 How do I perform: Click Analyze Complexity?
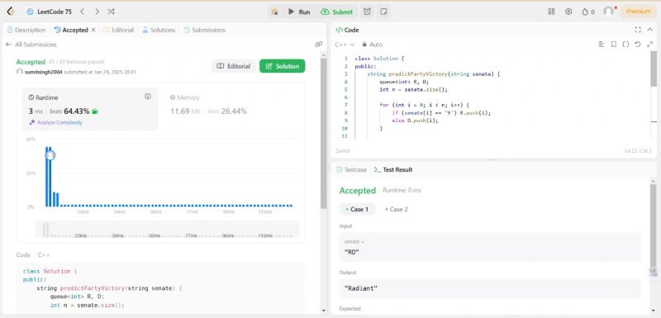click(x=55, y=122)
